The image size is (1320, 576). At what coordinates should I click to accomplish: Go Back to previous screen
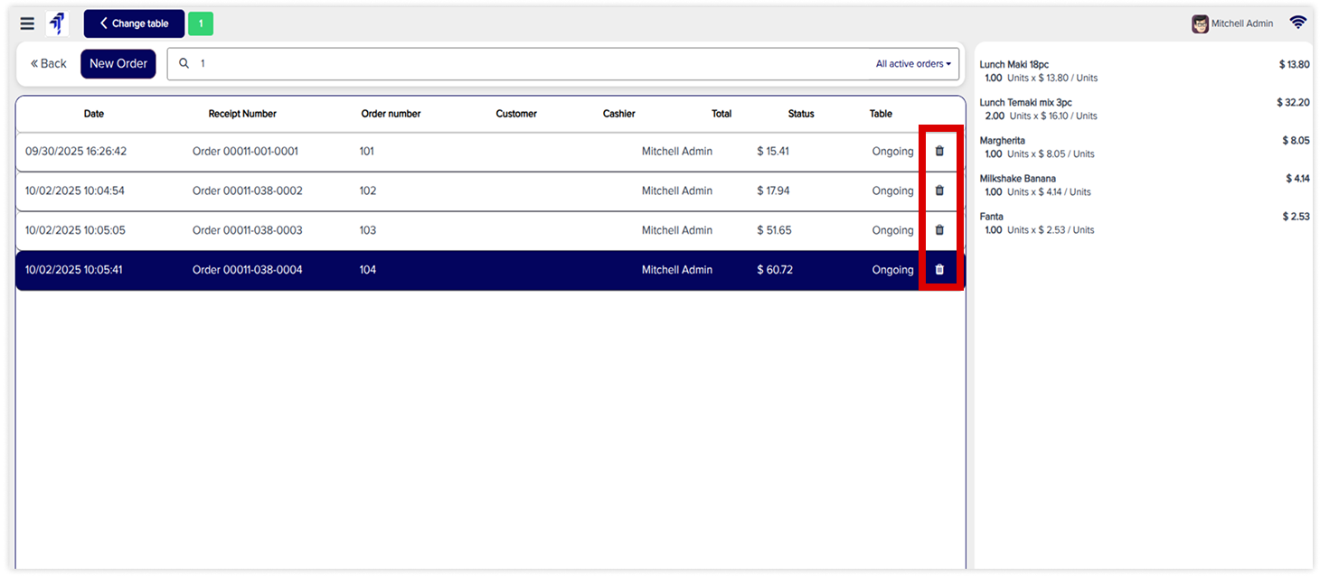[49, 64]
